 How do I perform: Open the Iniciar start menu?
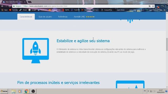[4, 91]
